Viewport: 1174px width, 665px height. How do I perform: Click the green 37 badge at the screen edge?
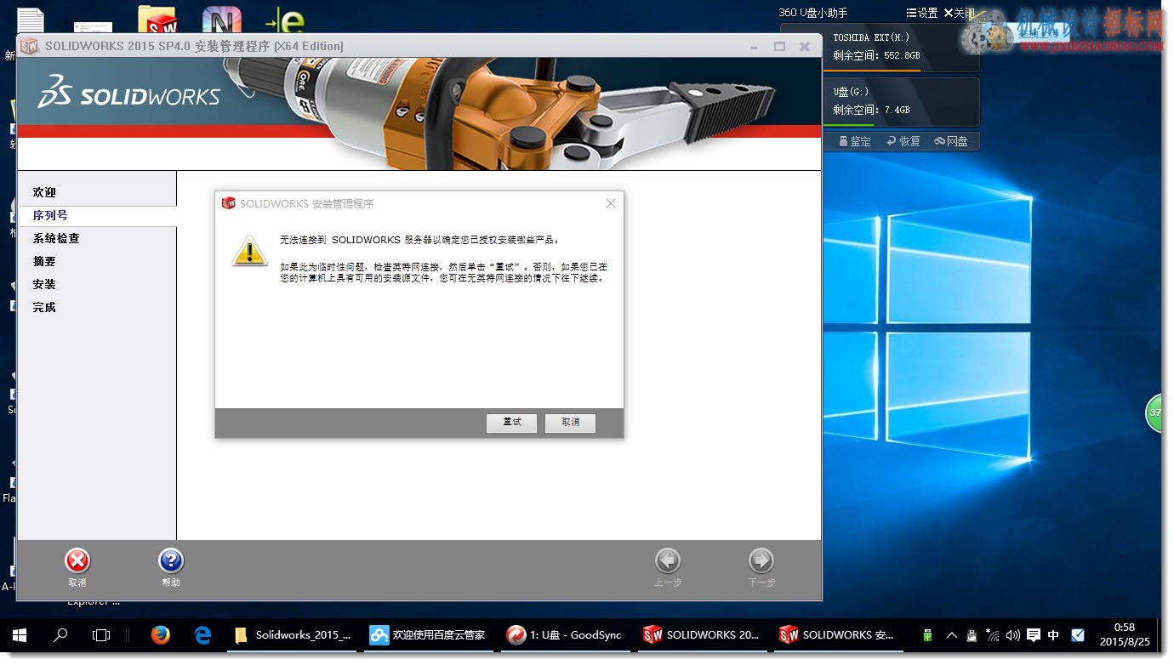[x=1155, y=413]
